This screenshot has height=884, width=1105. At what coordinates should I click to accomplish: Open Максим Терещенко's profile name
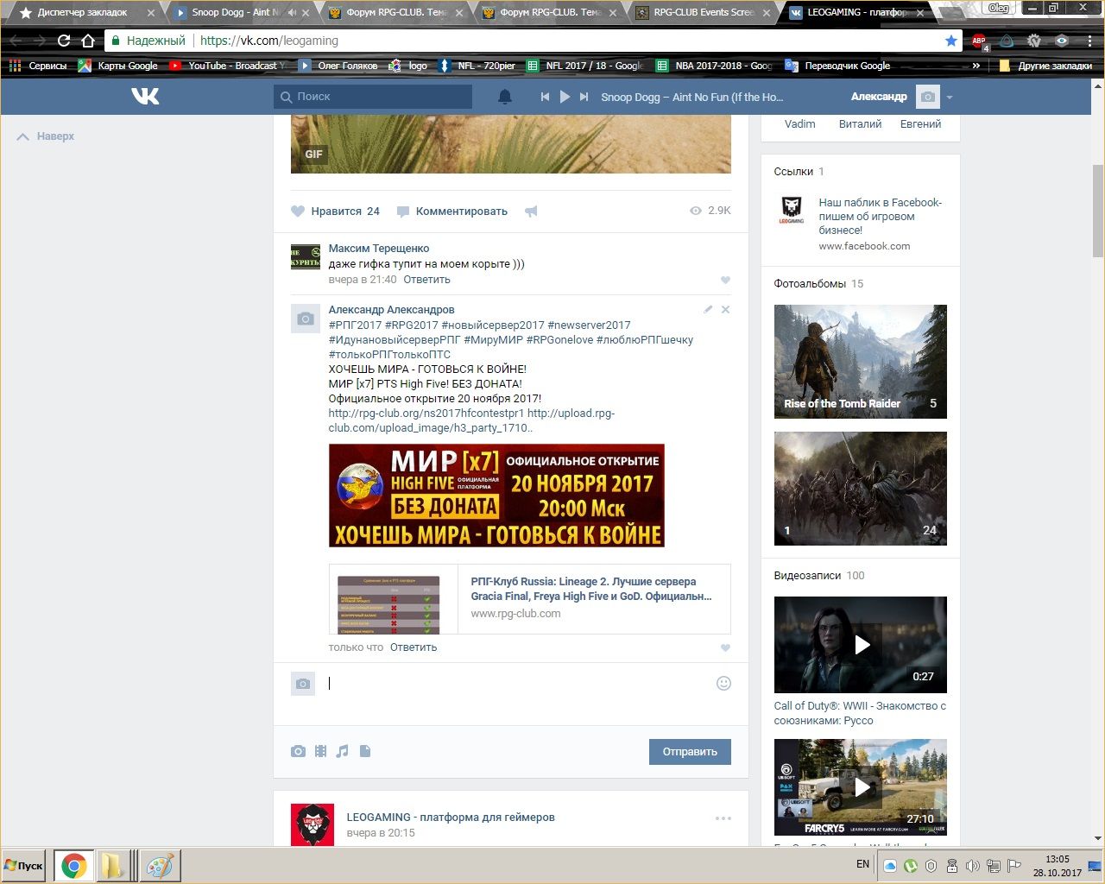[x=379, y=249]
